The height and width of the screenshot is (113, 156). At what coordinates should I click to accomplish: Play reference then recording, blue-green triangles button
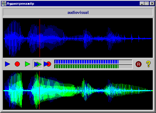(x=38, y=64)
